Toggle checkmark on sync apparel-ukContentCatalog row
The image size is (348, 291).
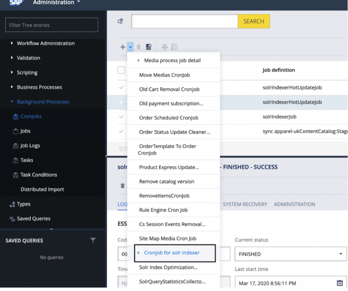click(x=121, y=131)
